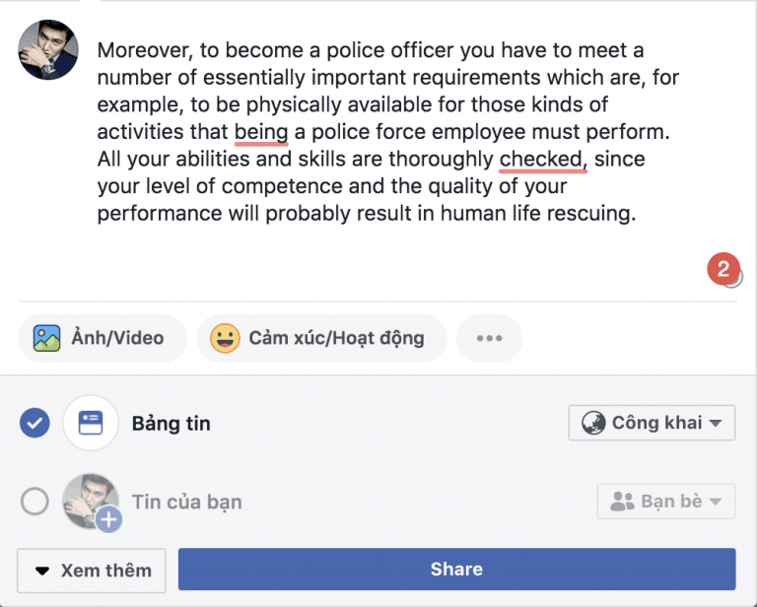
Task: Click the Ảnh/Video photo icon
Action: tap(47, 338)
